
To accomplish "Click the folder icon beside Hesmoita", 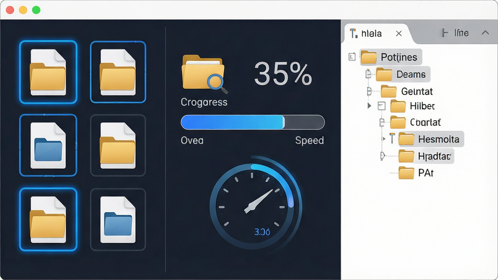I will [406, 139].
